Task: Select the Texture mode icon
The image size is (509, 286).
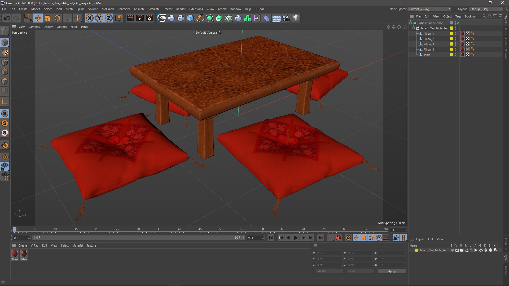Action: point(5,52)
